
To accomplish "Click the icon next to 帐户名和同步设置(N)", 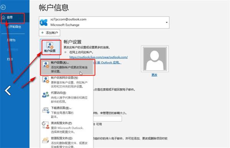I will tap(46, 80).
